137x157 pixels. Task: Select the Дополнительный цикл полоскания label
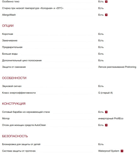point(22,61)
